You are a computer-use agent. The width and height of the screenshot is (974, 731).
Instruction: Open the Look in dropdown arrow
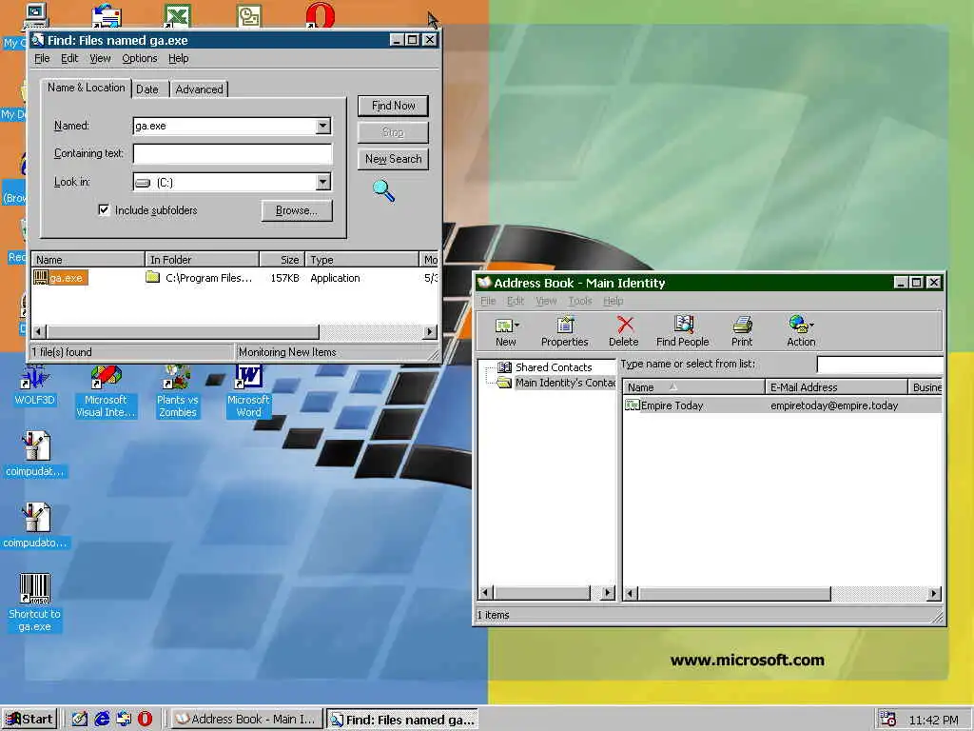(x=323, y=182)
